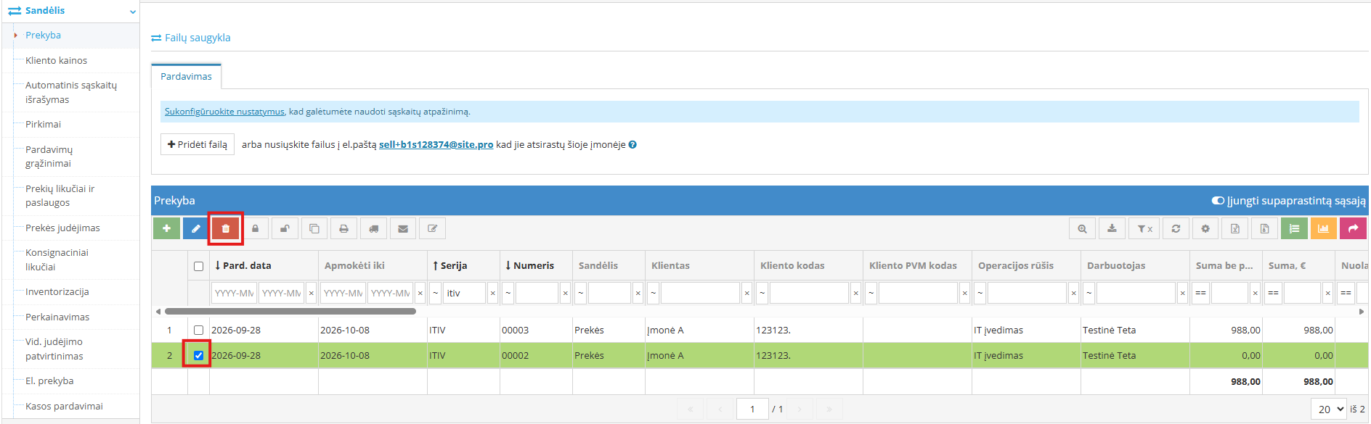Clear filters with the funnel X icon
Image resolution: width=1371 pixels, height=424 pixels.
click(1144, 228)
